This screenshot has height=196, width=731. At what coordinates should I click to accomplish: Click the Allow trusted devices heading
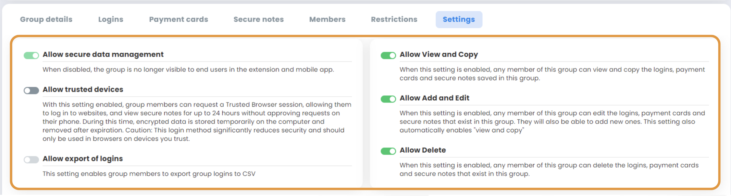pos(83,89)
